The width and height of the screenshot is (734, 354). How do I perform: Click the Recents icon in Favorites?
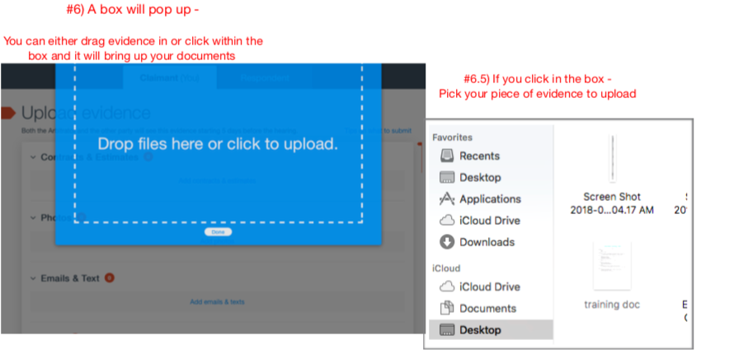pos(446,156)
